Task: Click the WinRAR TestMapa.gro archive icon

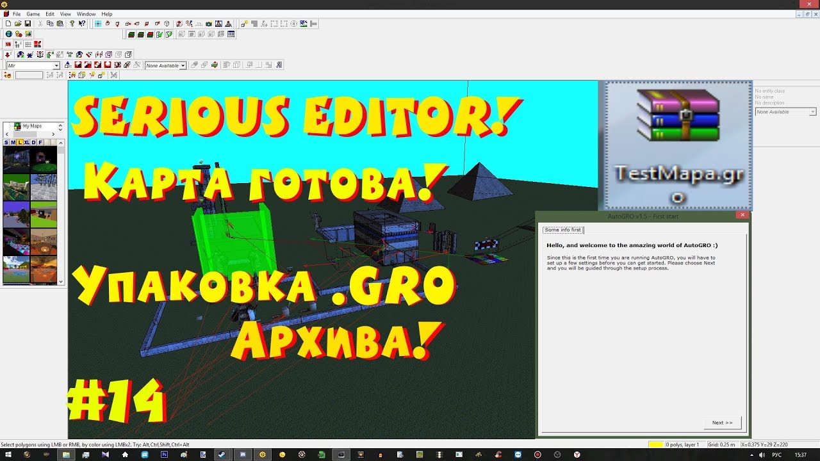Action: (x=678, y=145)
